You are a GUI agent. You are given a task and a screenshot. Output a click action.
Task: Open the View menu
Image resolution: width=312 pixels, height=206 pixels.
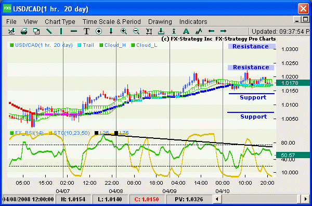coord(31,21)
